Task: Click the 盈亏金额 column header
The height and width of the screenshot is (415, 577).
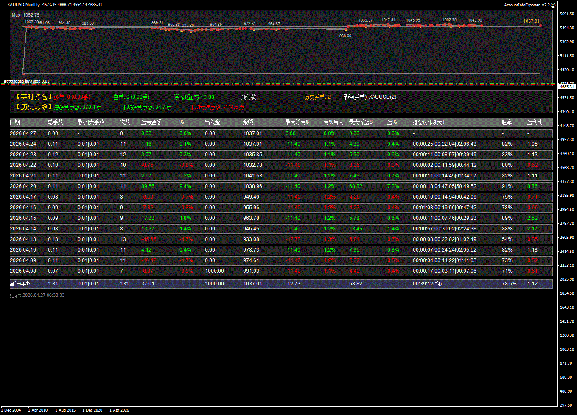Action: [x=151, y=122]
